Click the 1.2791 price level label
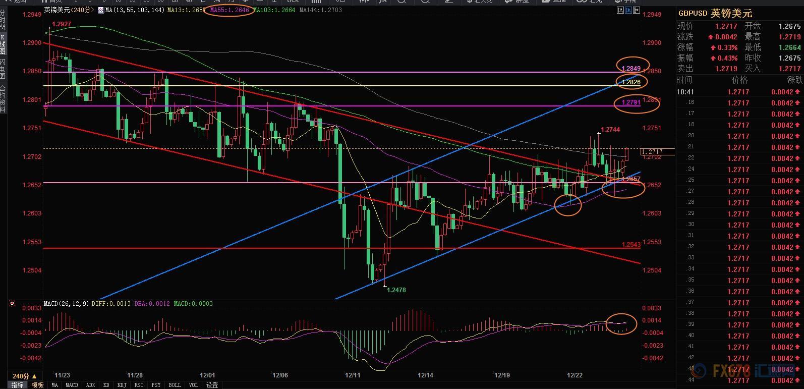Image resolution: width=804 pixels, height=389 pixels. click(630, 102)
